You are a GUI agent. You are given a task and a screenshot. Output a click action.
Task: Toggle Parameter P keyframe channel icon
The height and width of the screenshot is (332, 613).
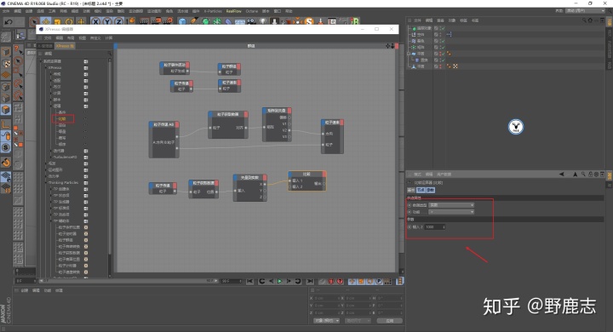379,282
